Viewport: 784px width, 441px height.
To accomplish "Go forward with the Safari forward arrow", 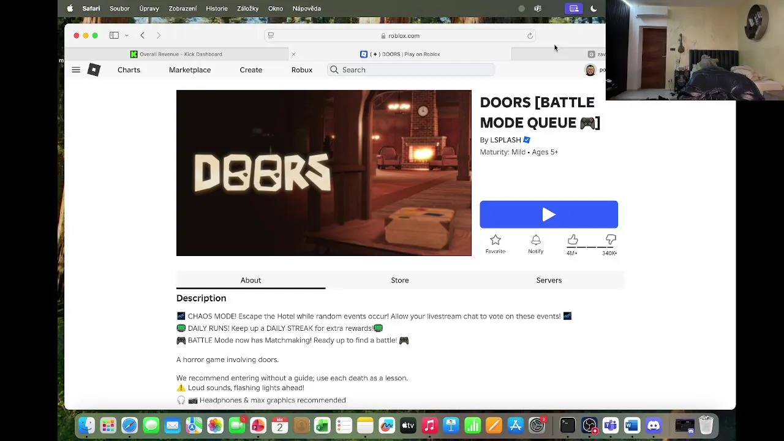I will point(159,36).
